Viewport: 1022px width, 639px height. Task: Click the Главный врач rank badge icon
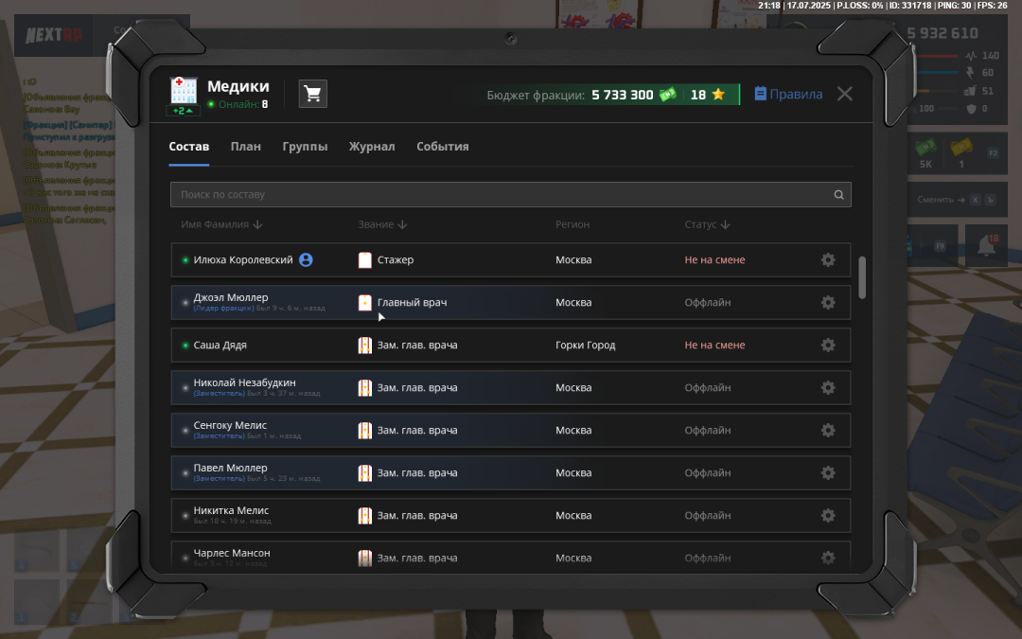pyautogui.click(x=365, y=303)
